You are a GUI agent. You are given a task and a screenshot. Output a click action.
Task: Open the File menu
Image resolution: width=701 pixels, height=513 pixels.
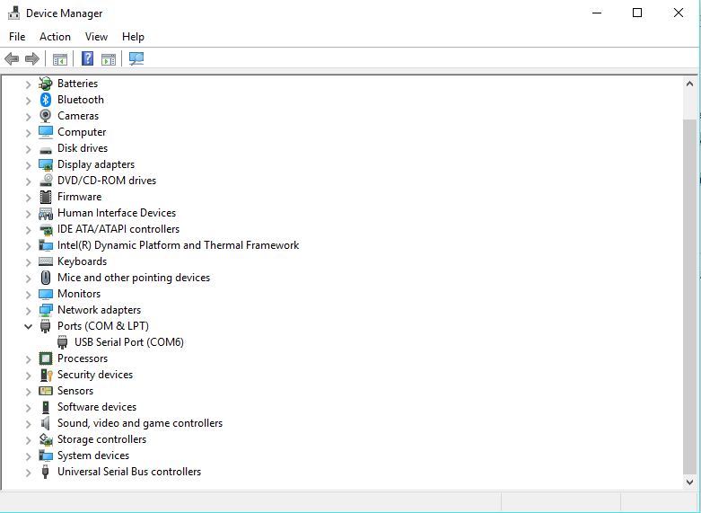tap(17, 37)
